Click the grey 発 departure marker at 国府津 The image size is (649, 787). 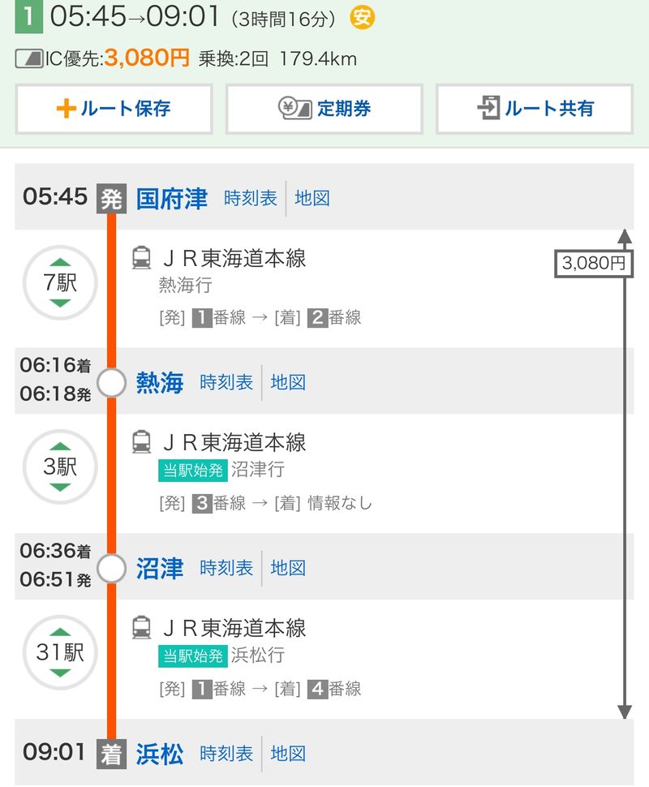tap(111, 198)
